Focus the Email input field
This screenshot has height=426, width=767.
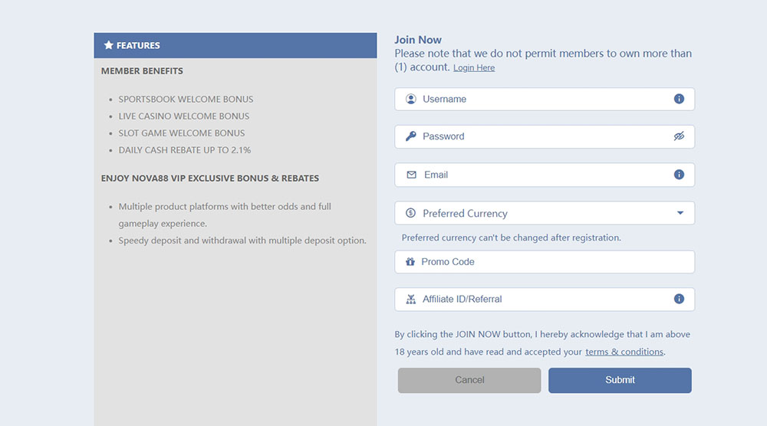tap(545, 175)
